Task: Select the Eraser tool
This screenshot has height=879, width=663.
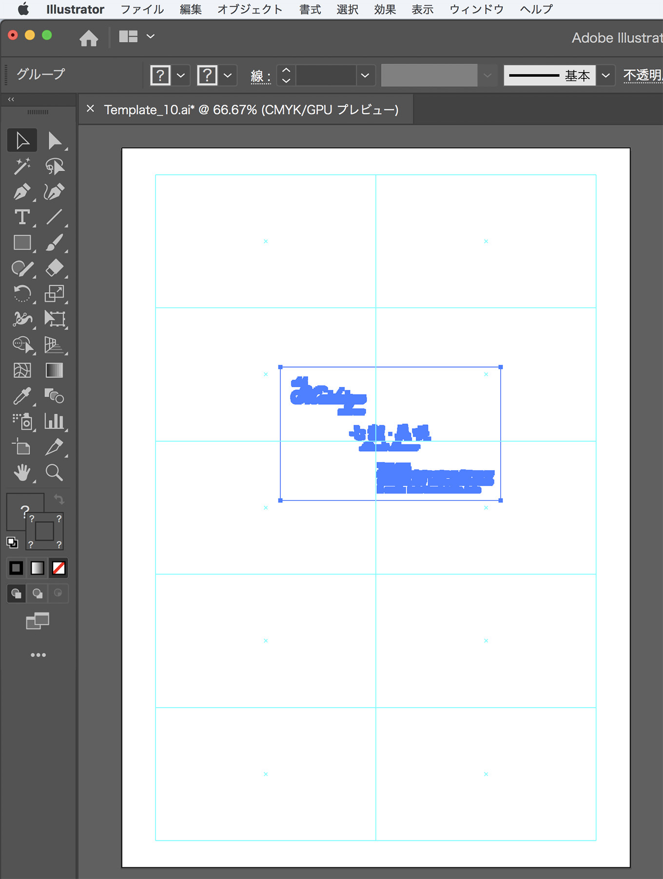Action: [x=55, y=268]
